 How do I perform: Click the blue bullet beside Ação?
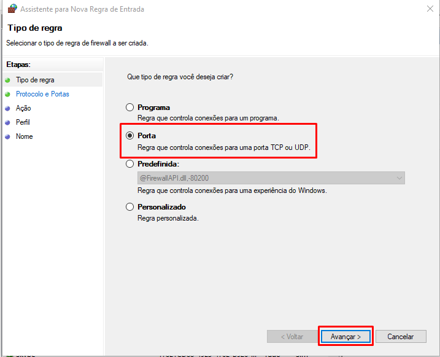pyautogui.click(x=7, y=108)
